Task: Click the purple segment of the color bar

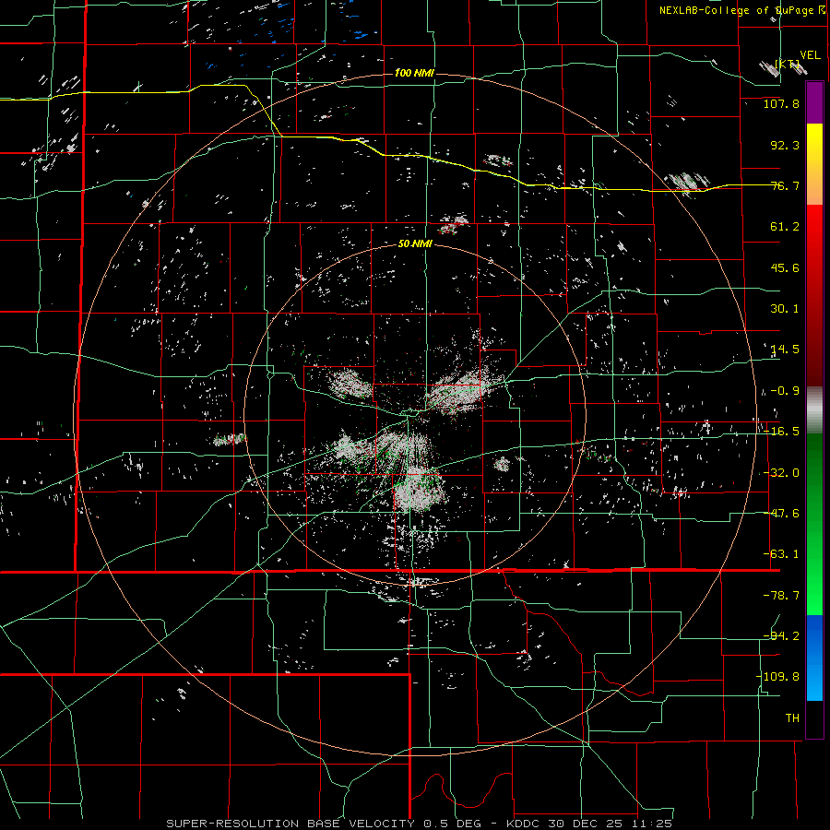Action: pyautogui.click(x=814, y=102)
